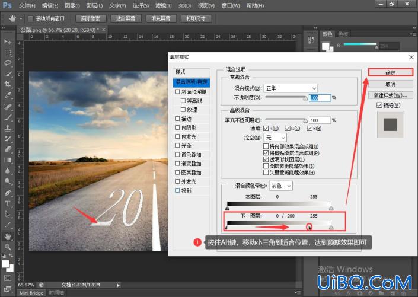Viewport: 418px width, 297px height.
Task: Select the History Brush tool
Action: [x=8, y=139]
